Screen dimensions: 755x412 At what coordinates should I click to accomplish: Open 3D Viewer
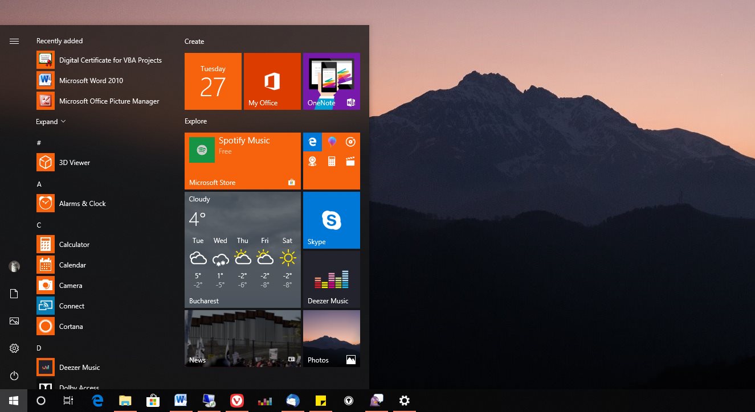point(74,162)
